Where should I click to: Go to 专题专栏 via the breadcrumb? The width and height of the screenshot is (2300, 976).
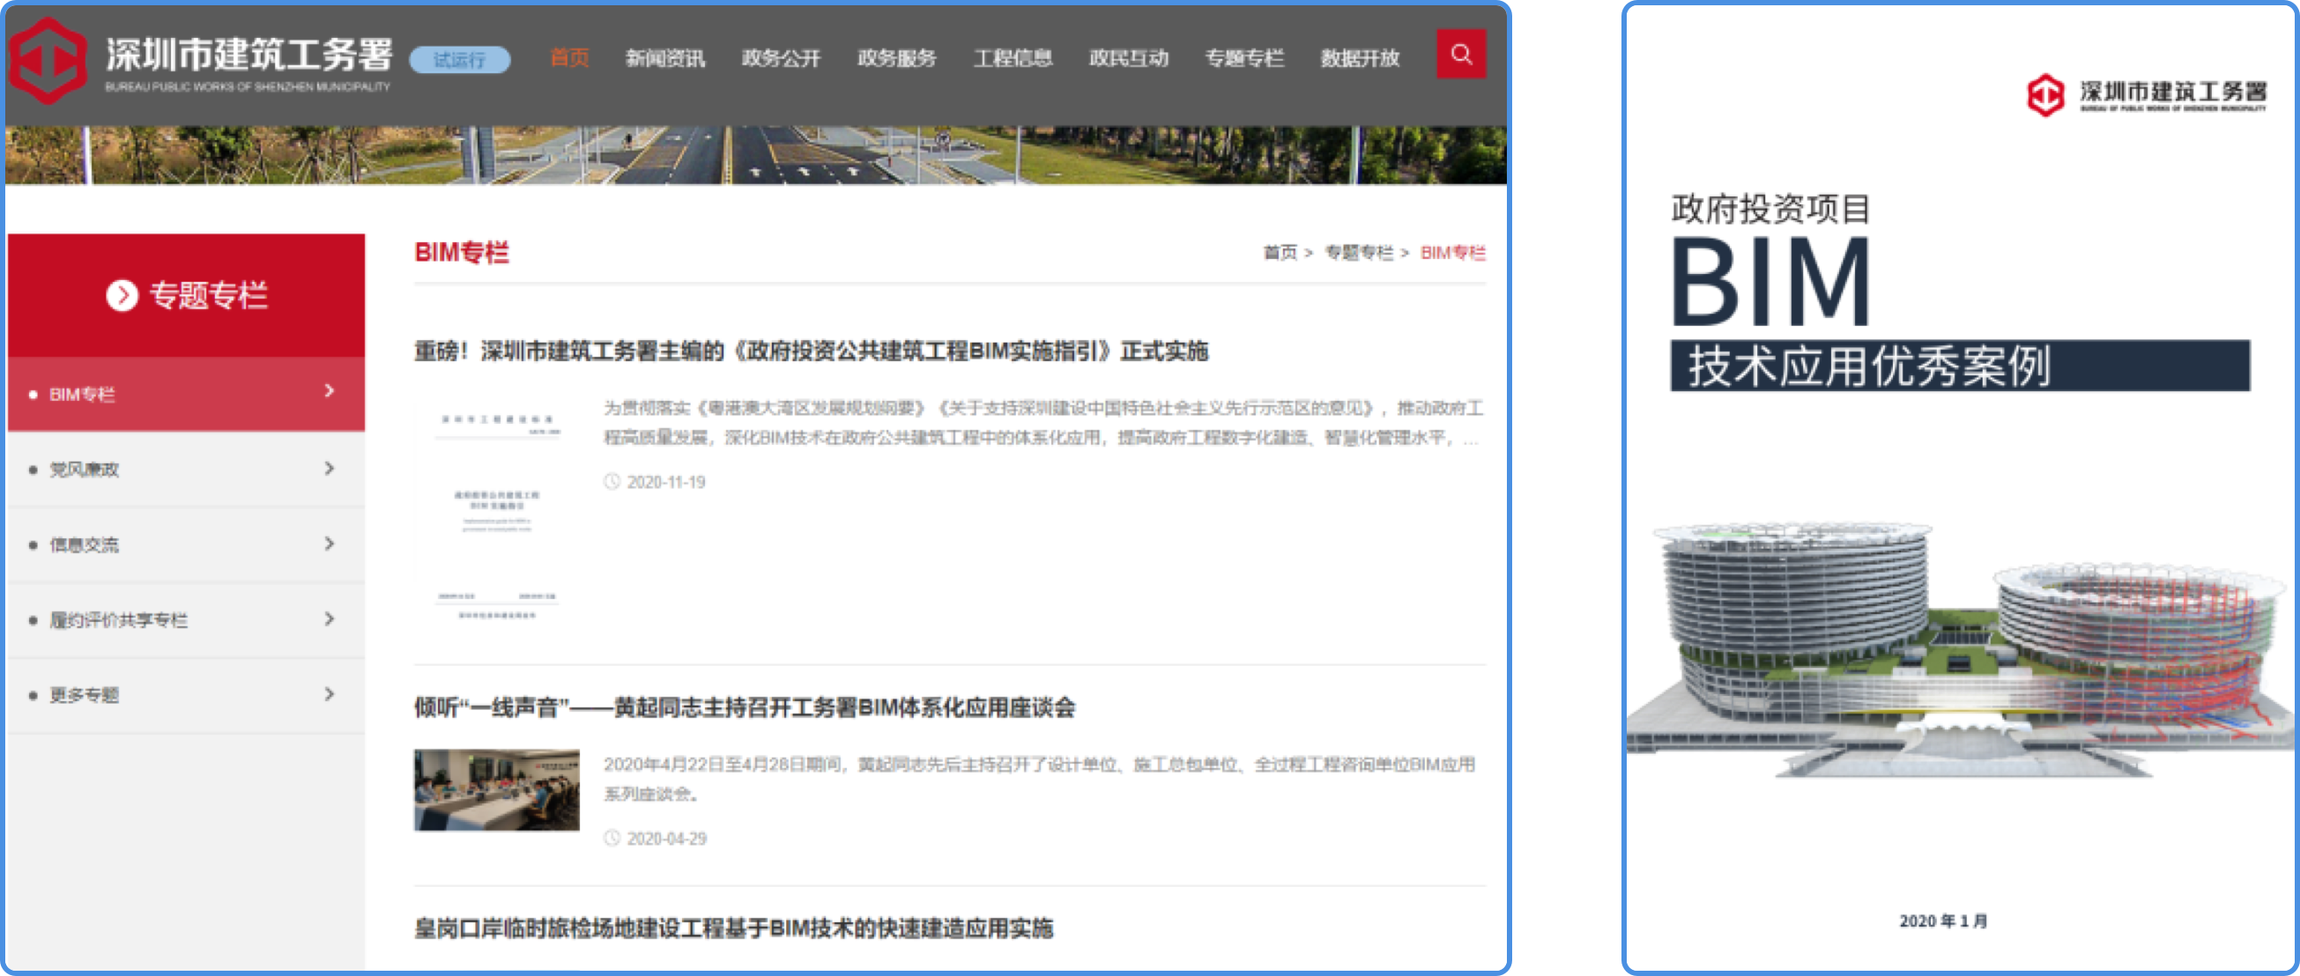point(1359,253)
